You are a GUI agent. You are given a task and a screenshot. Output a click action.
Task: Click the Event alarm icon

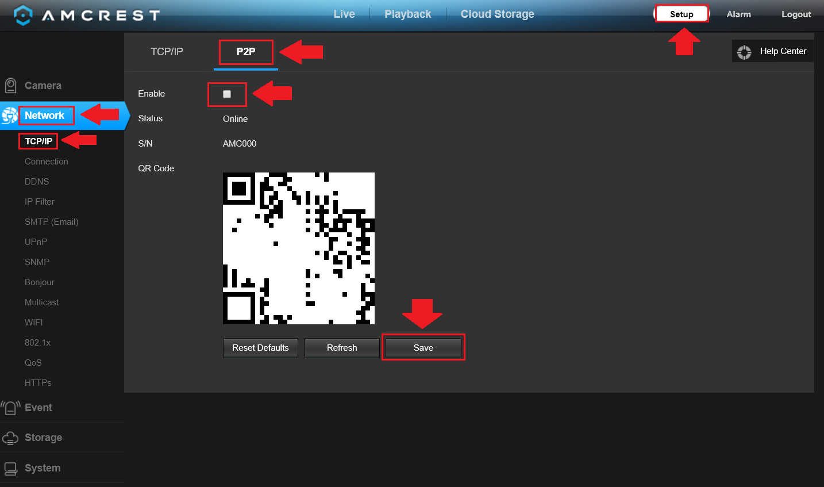point(10,408)
